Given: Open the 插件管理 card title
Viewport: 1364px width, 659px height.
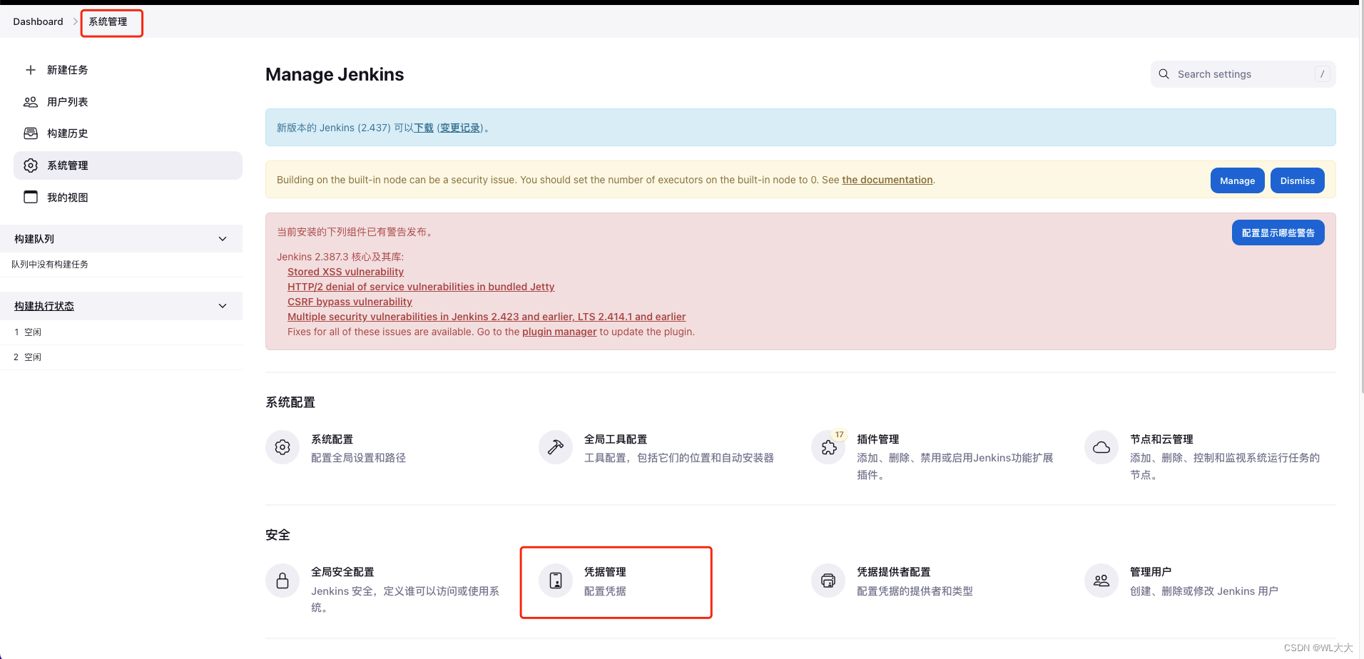Looking at the screenshot, I should [877, 439].
